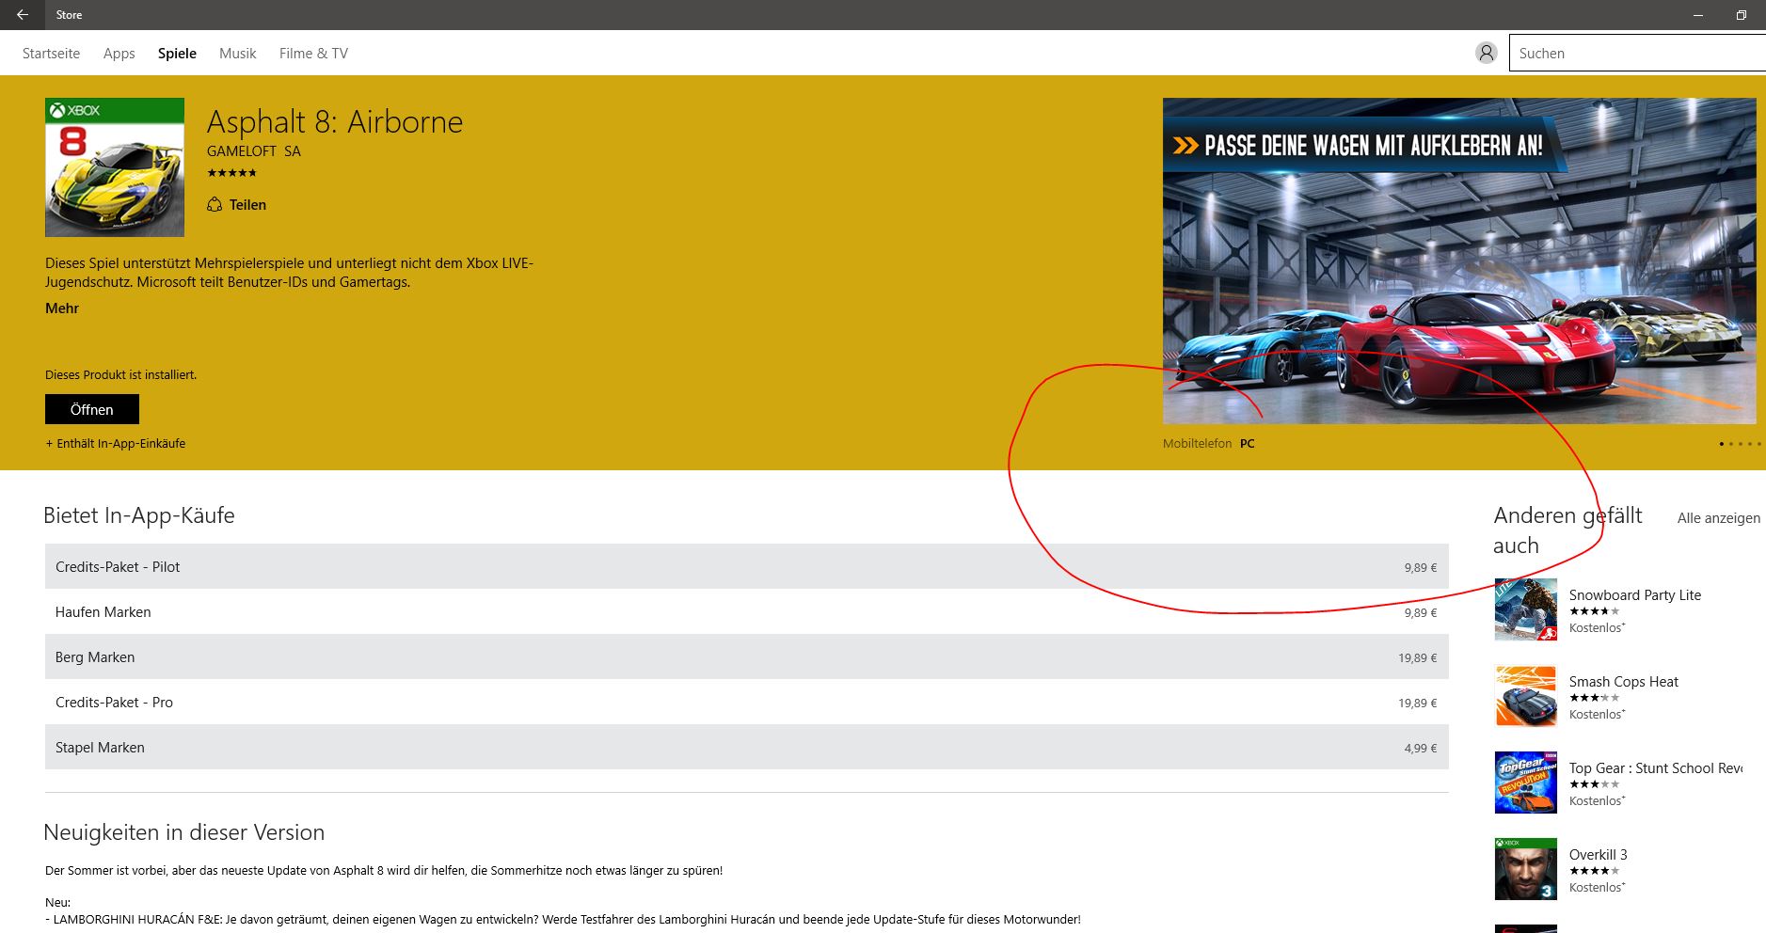Open the user account icon
Viewport: 1766px width, 933px height.
pyautogui.click(x=1487, y=54)
